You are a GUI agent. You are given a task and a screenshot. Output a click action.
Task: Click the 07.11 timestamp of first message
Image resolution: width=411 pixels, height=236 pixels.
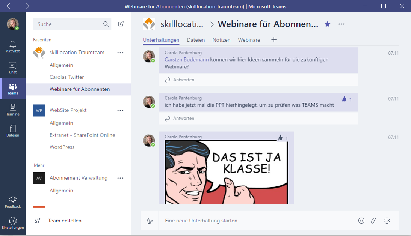(x=393, y=53)
